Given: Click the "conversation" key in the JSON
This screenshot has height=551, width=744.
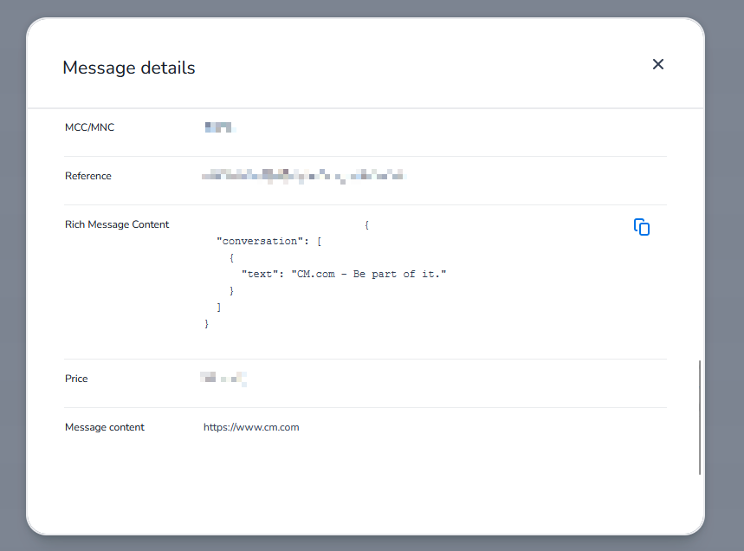Looking at the screenshot, I should 257,241.
